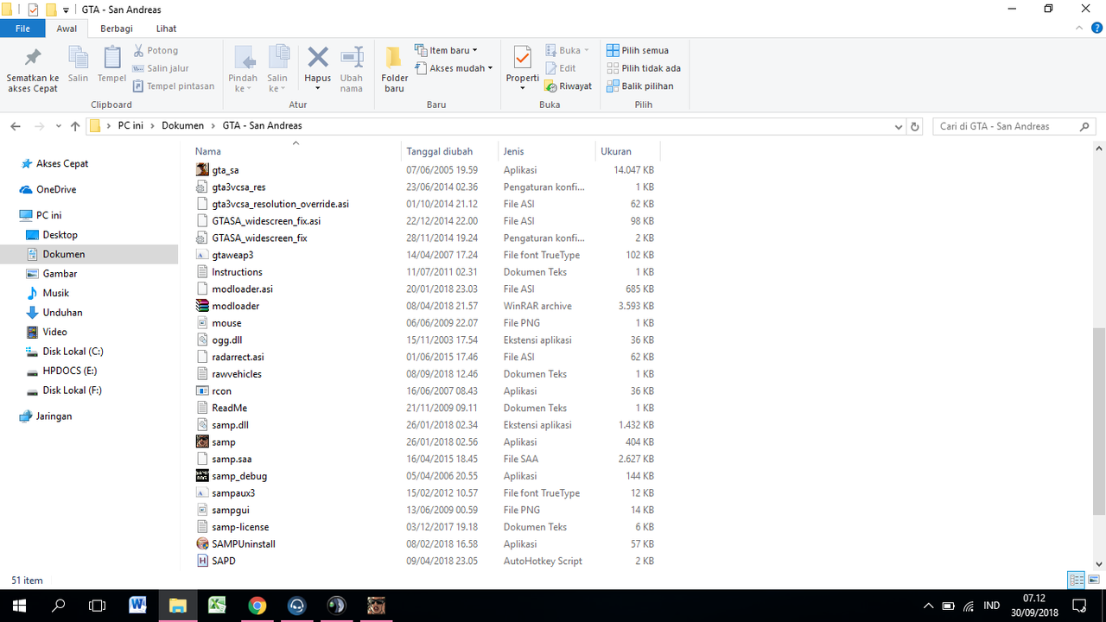Select Gambar in navigation pane
The height and width of the screenshot is (622, 1106).
click(60, 274)
